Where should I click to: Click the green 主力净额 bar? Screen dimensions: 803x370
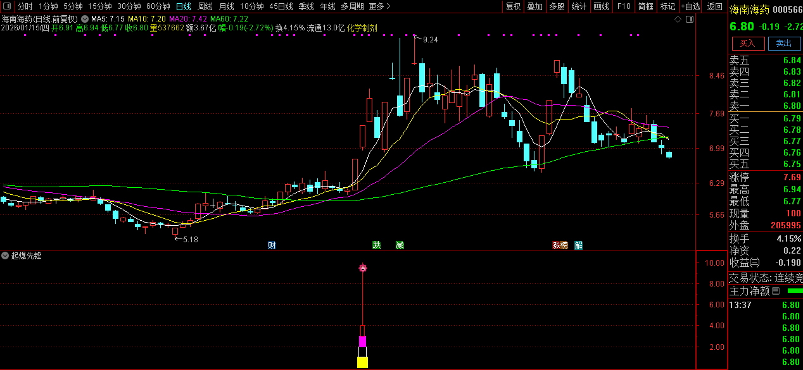pyautogui.click(x=794, y=291)
